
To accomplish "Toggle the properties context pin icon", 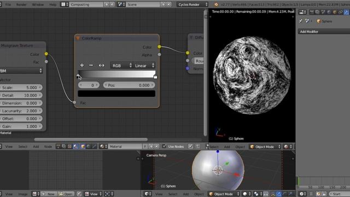I will [301, 21].
